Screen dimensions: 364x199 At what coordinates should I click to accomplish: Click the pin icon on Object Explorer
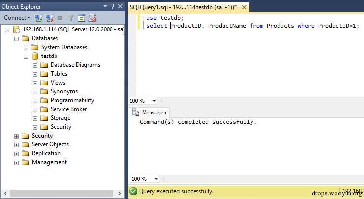point(112,6)
